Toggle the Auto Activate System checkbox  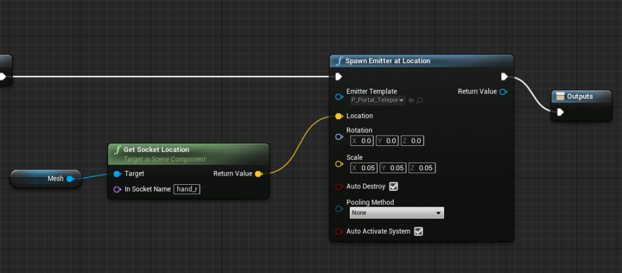tap(418, 232)
